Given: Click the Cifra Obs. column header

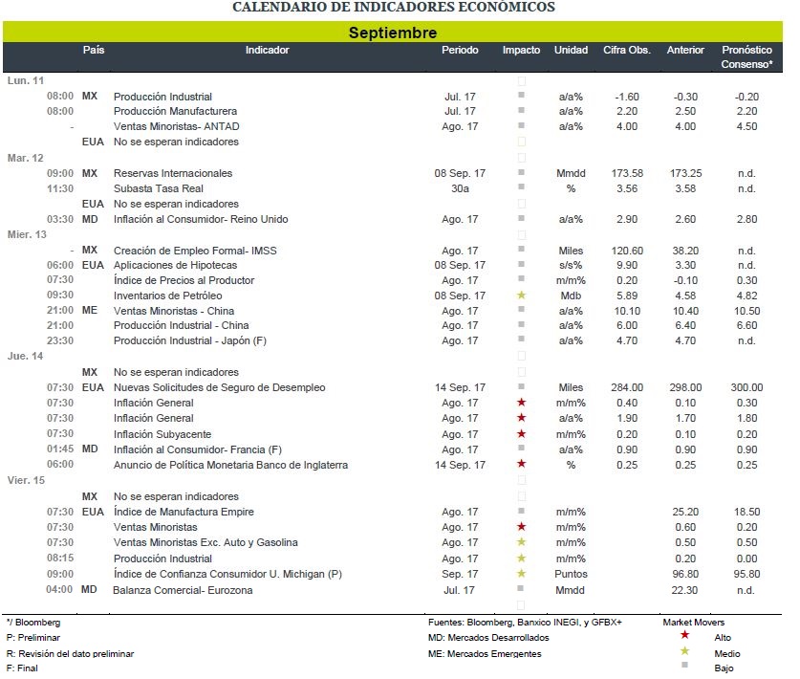Looking at the screenshot, I should tap(627, 50).
